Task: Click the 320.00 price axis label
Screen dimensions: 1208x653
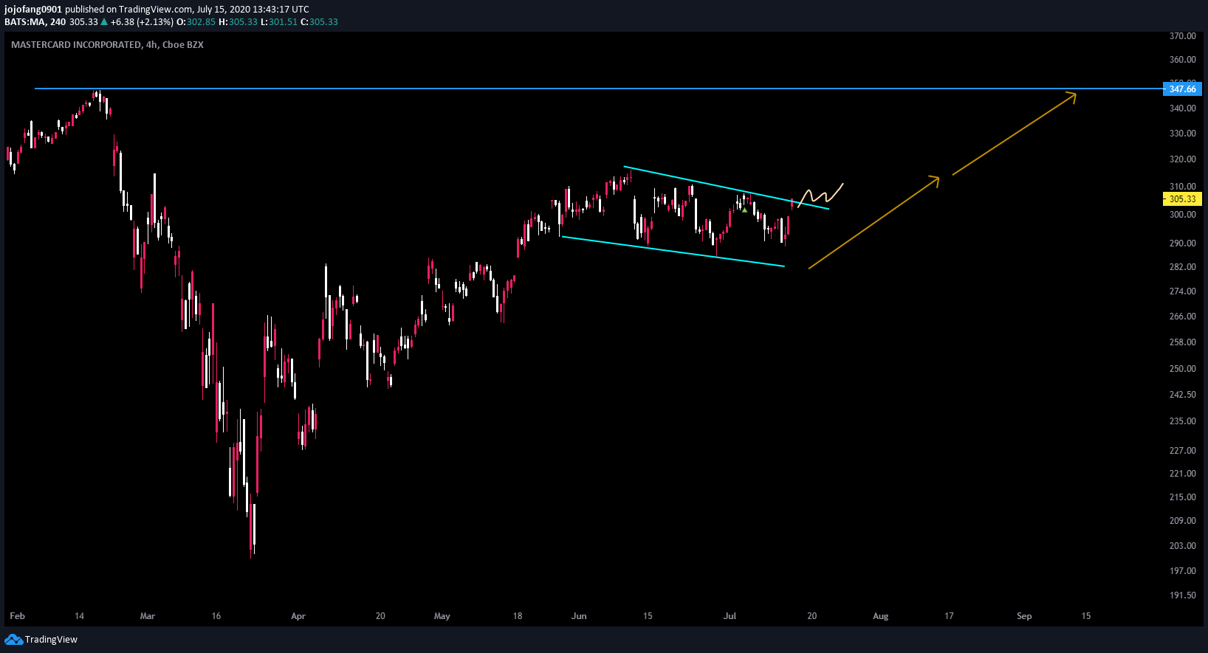Action: [1182, 159]
